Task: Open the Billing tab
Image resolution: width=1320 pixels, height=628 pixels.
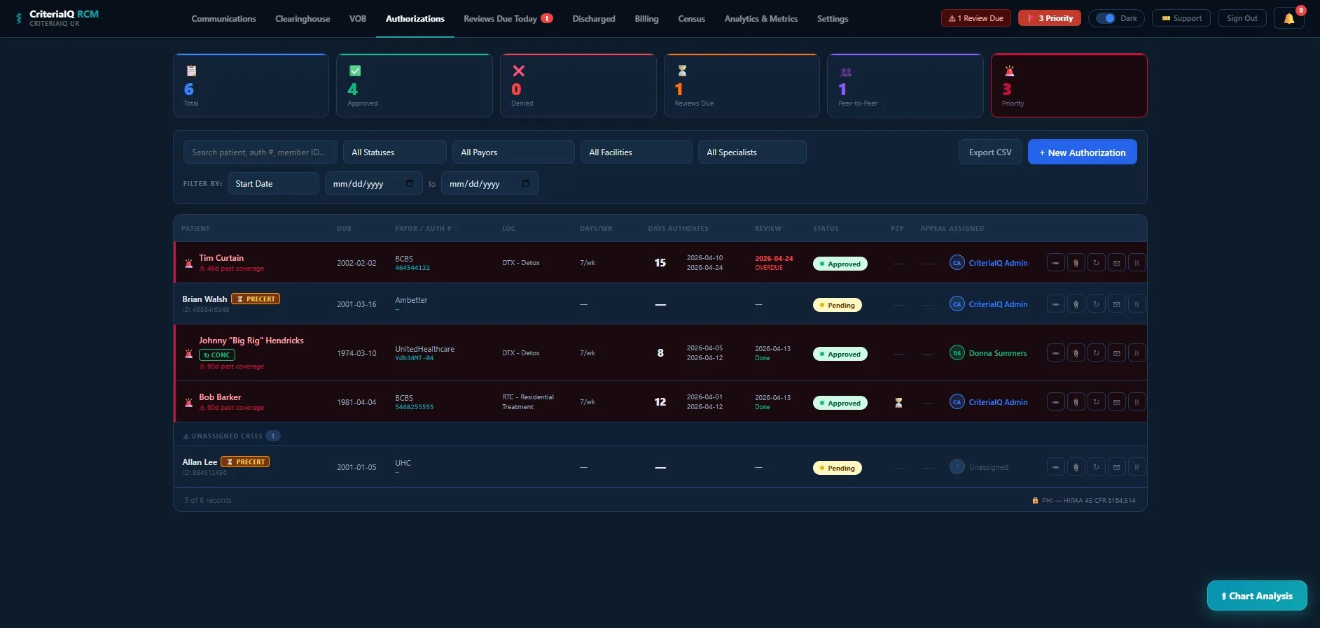Action: pos(646,19)
